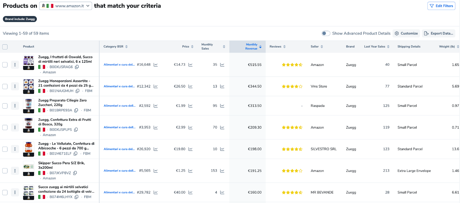Copy ASIN B01BRPE93A with copy icon
This screenshot has height=203, width=460.
[76, 110]
